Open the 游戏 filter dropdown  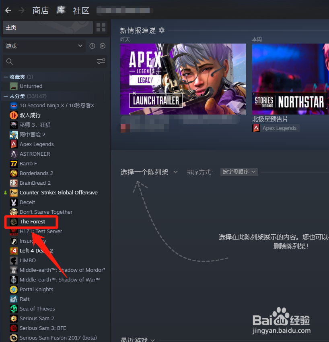44,46
